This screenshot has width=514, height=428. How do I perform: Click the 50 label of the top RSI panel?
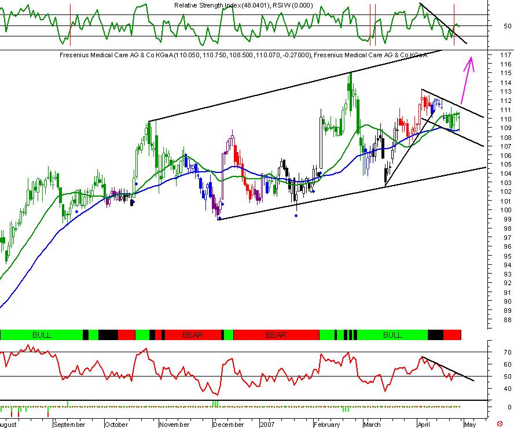[x=508, y=26]
